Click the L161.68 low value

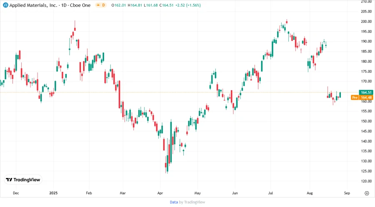point(151,5)
